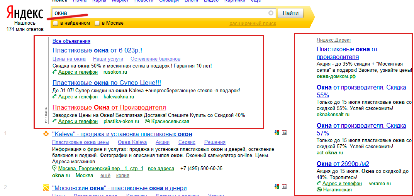Open result '"Московские окна" - пластиковые окна и двери'
Image resolution: width=414 pixels, height=196 pixels.
point(119,188)
